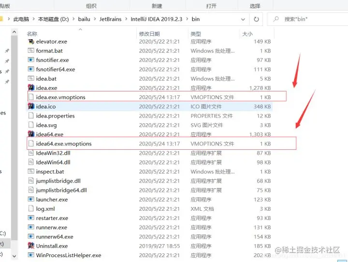
Task: Go to bailu folder breadcrumb
Action: tap(84, 19)
